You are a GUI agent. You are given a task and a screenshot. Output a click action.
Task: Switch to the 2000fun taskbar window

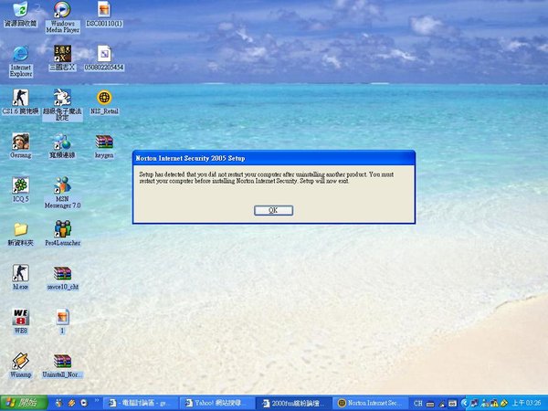pos(293,403)
